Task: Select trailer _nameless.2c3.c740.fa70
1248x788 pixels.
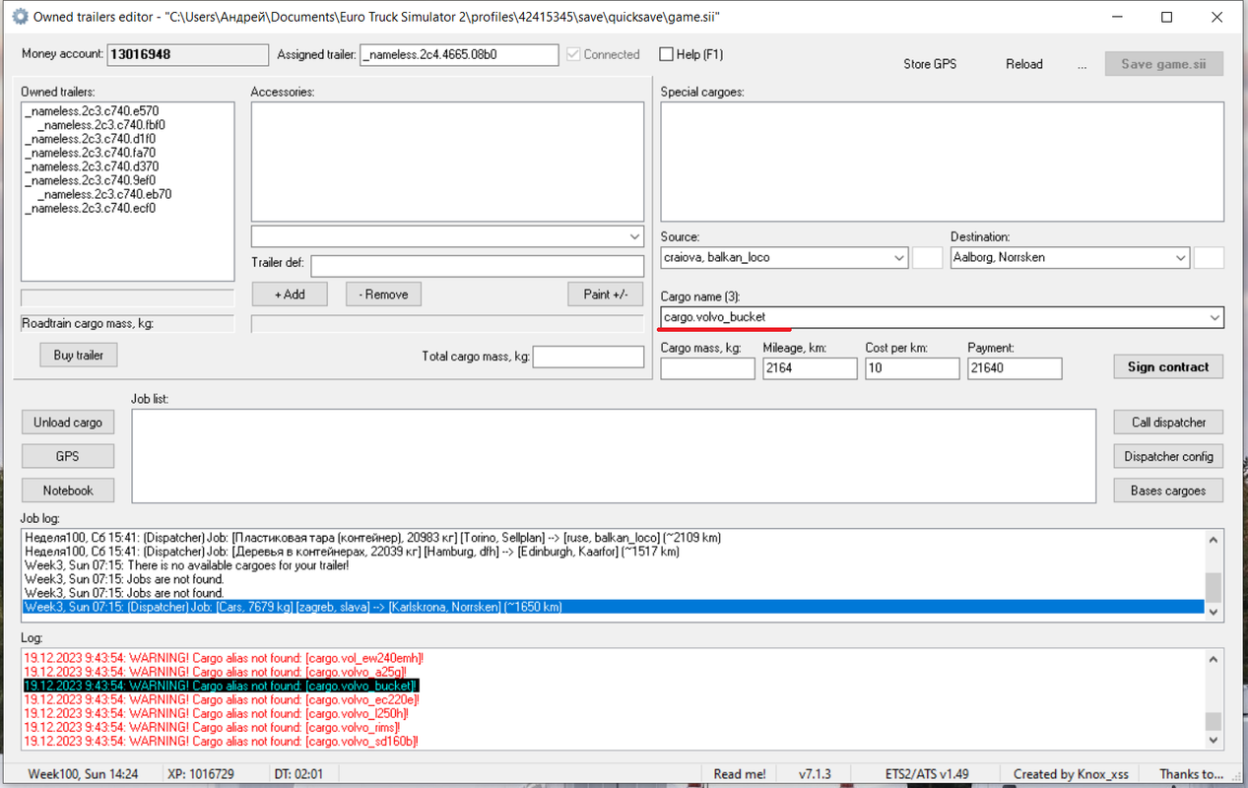Action: coord(91,153)
